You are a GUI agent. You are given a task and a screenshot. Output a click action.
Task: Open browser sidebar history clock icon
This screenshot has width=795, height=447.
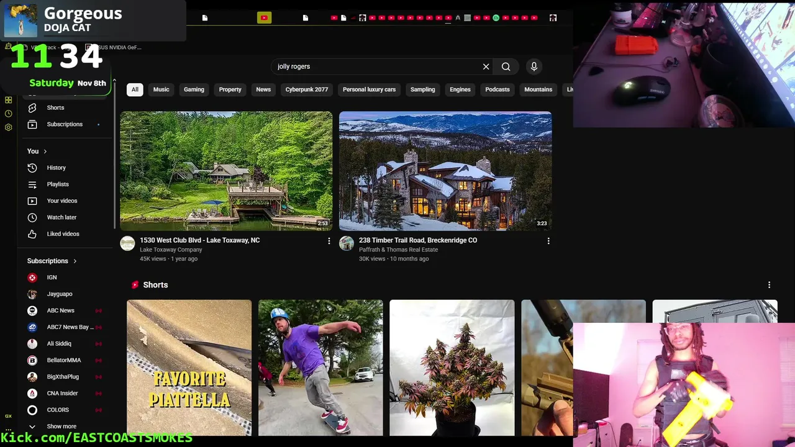point(8,114)
